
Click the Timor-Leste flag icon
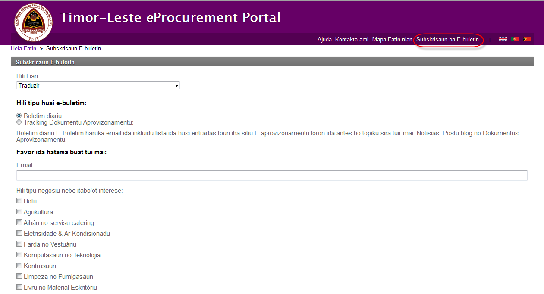pyautogui.click(x=527, y=39)
